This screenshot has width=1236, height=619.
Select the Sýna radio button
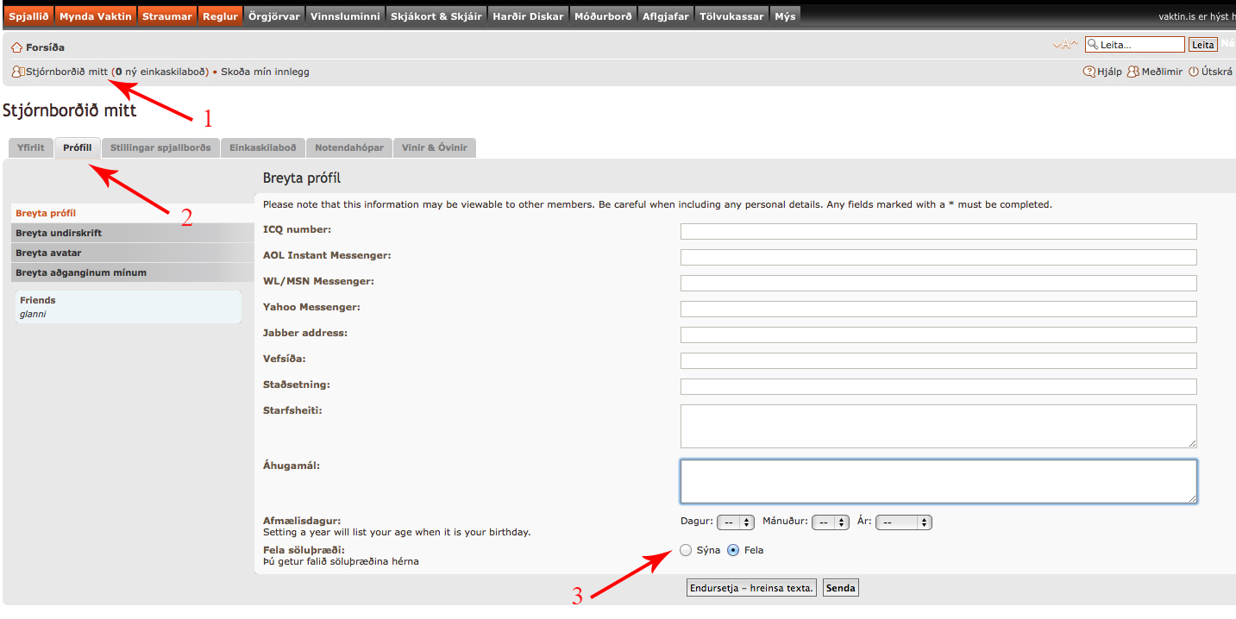pos(686,550)
